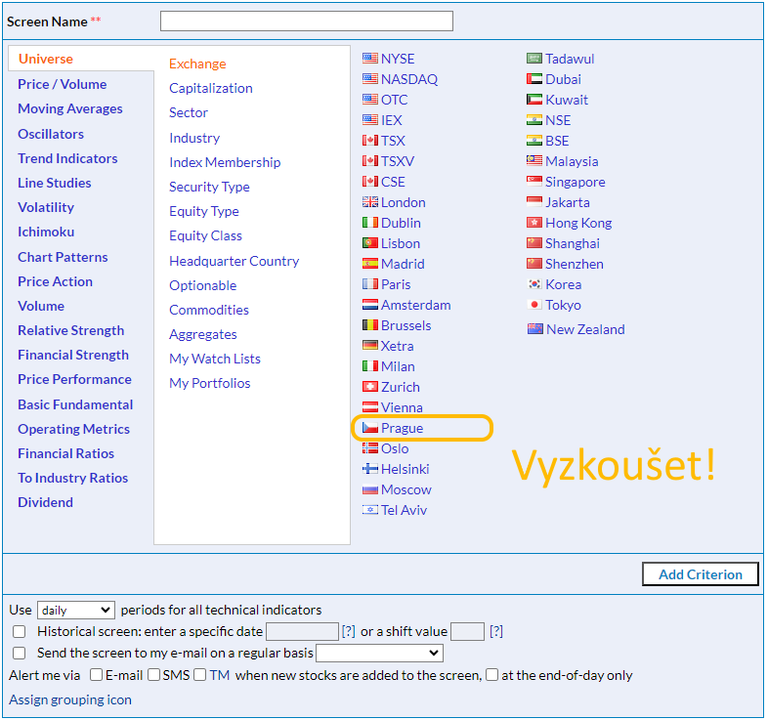This screenshot has height=720, width=768.
Task: Focus the Screen Name text field
Action: 307,21
